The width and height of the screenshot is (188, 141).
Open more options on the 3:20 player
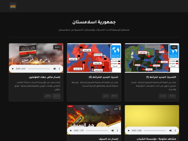click(x=175, y=131)
